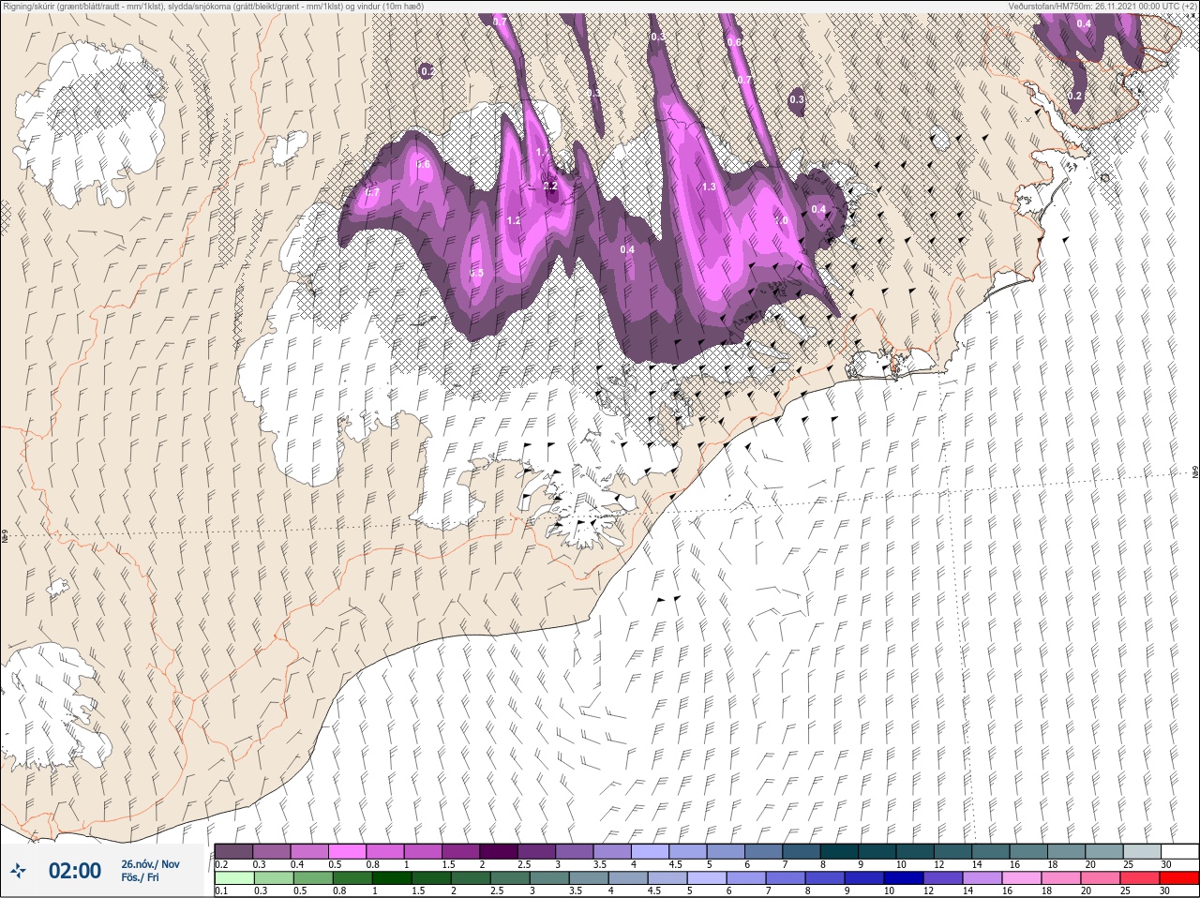Click the 1.3 precipitation value on the map
The height and width of the screenshot is (898, 1200).
coord(709,187)
